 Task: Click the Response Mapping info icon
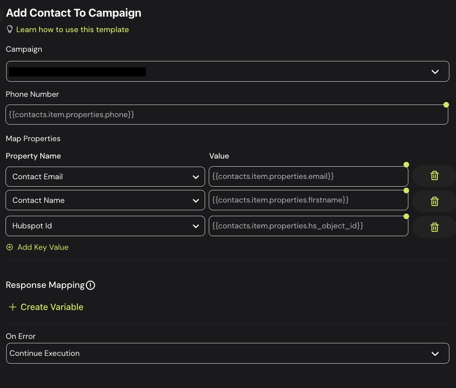[91, 285]
